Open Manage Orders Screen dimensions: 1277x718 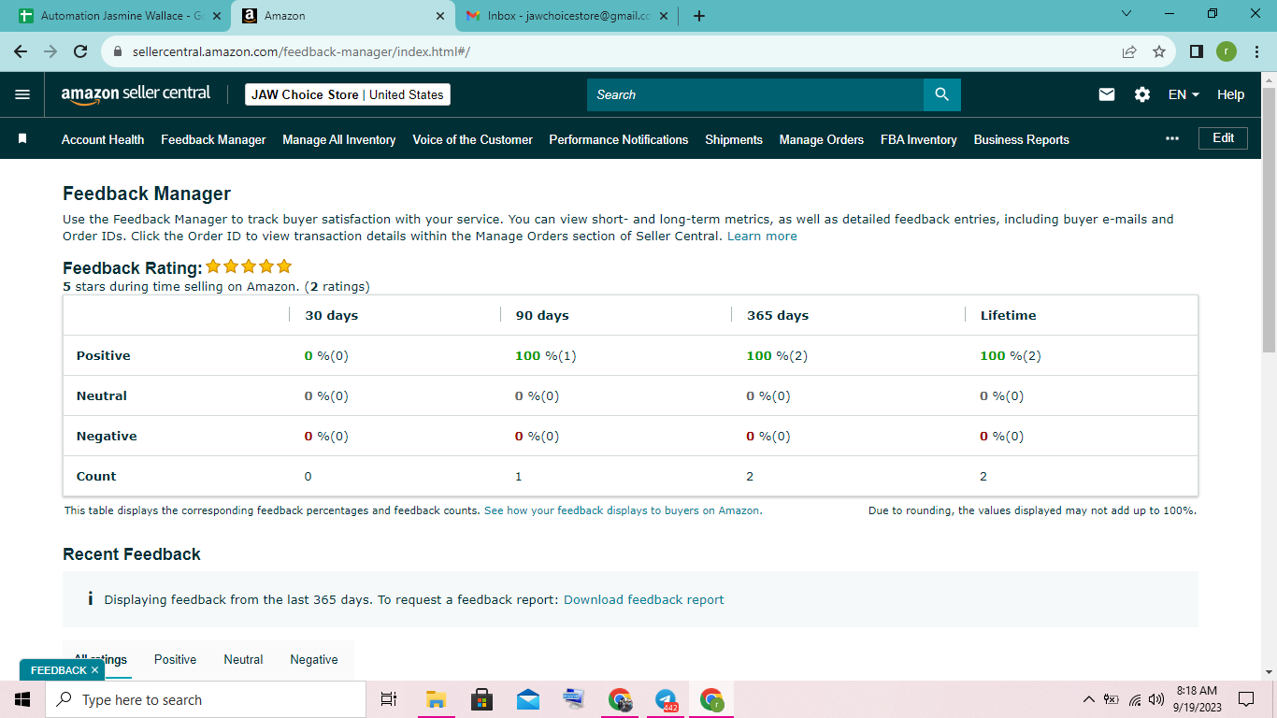click(822, 139)
